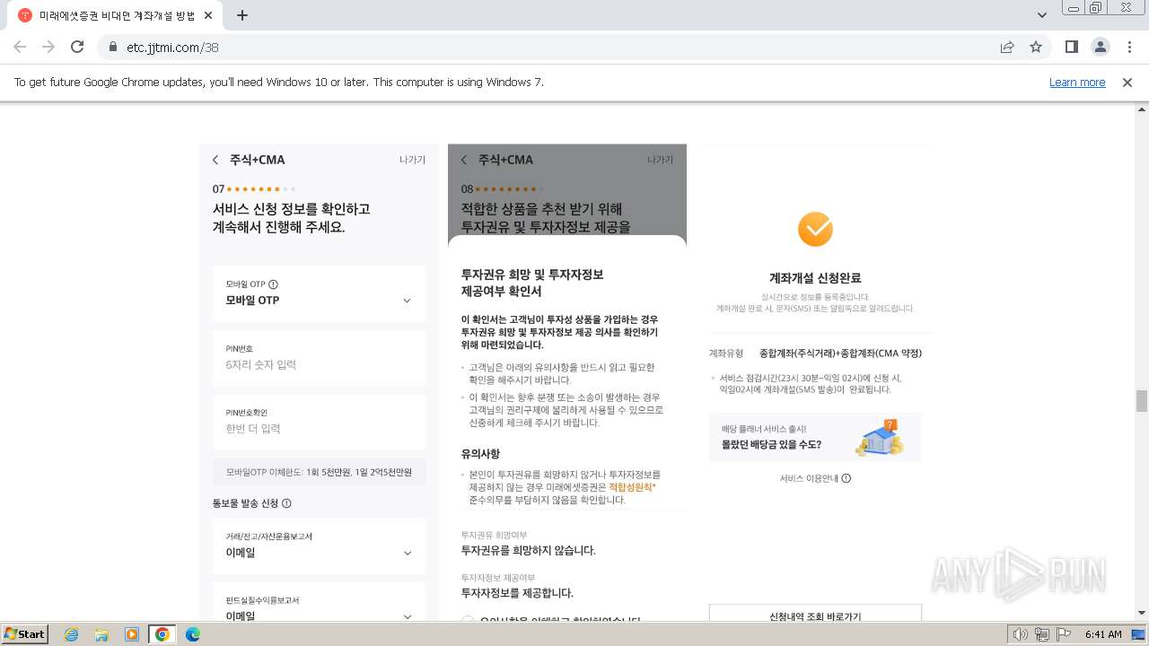Click the lock site info icon

[x=113, y=47]
